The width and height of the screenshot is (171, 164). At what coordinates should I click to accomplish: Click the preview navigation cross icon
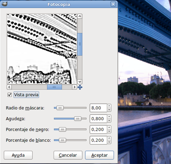80,87
